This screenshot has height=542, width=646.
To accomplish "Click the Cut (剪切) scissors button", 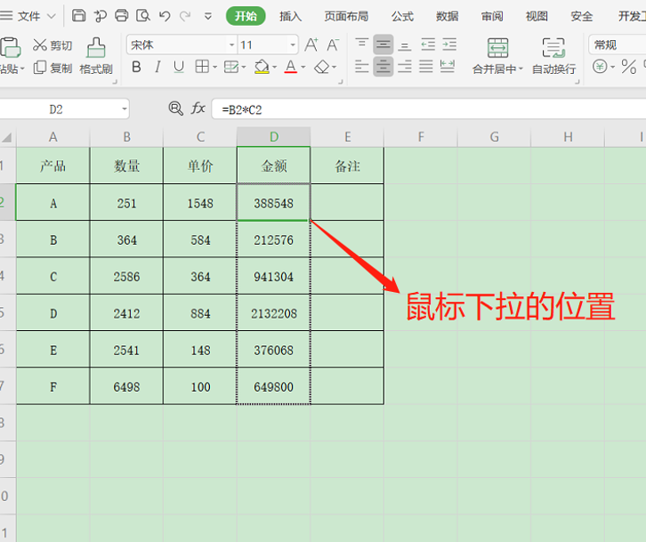I will [52, 44].
